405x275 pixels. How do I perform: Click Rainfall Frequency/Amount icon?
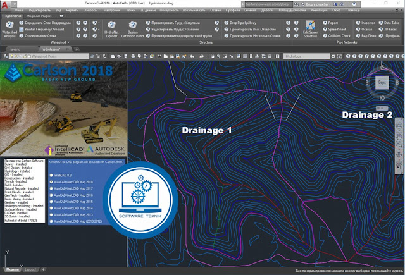(22, 30)
